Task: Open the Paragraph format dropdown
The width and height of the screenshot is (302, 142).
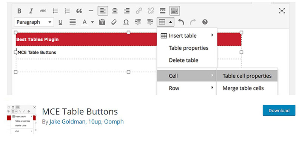Action: (x=34, y=22)
